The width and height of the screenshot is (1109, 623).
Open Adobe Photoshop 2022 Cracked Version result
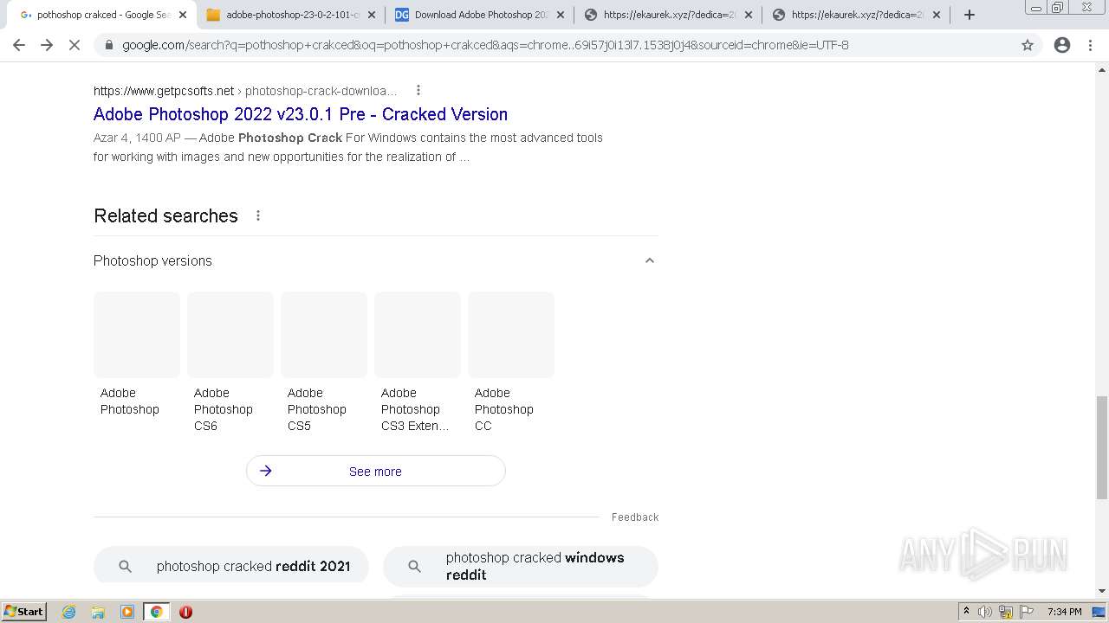pos(301,114)
